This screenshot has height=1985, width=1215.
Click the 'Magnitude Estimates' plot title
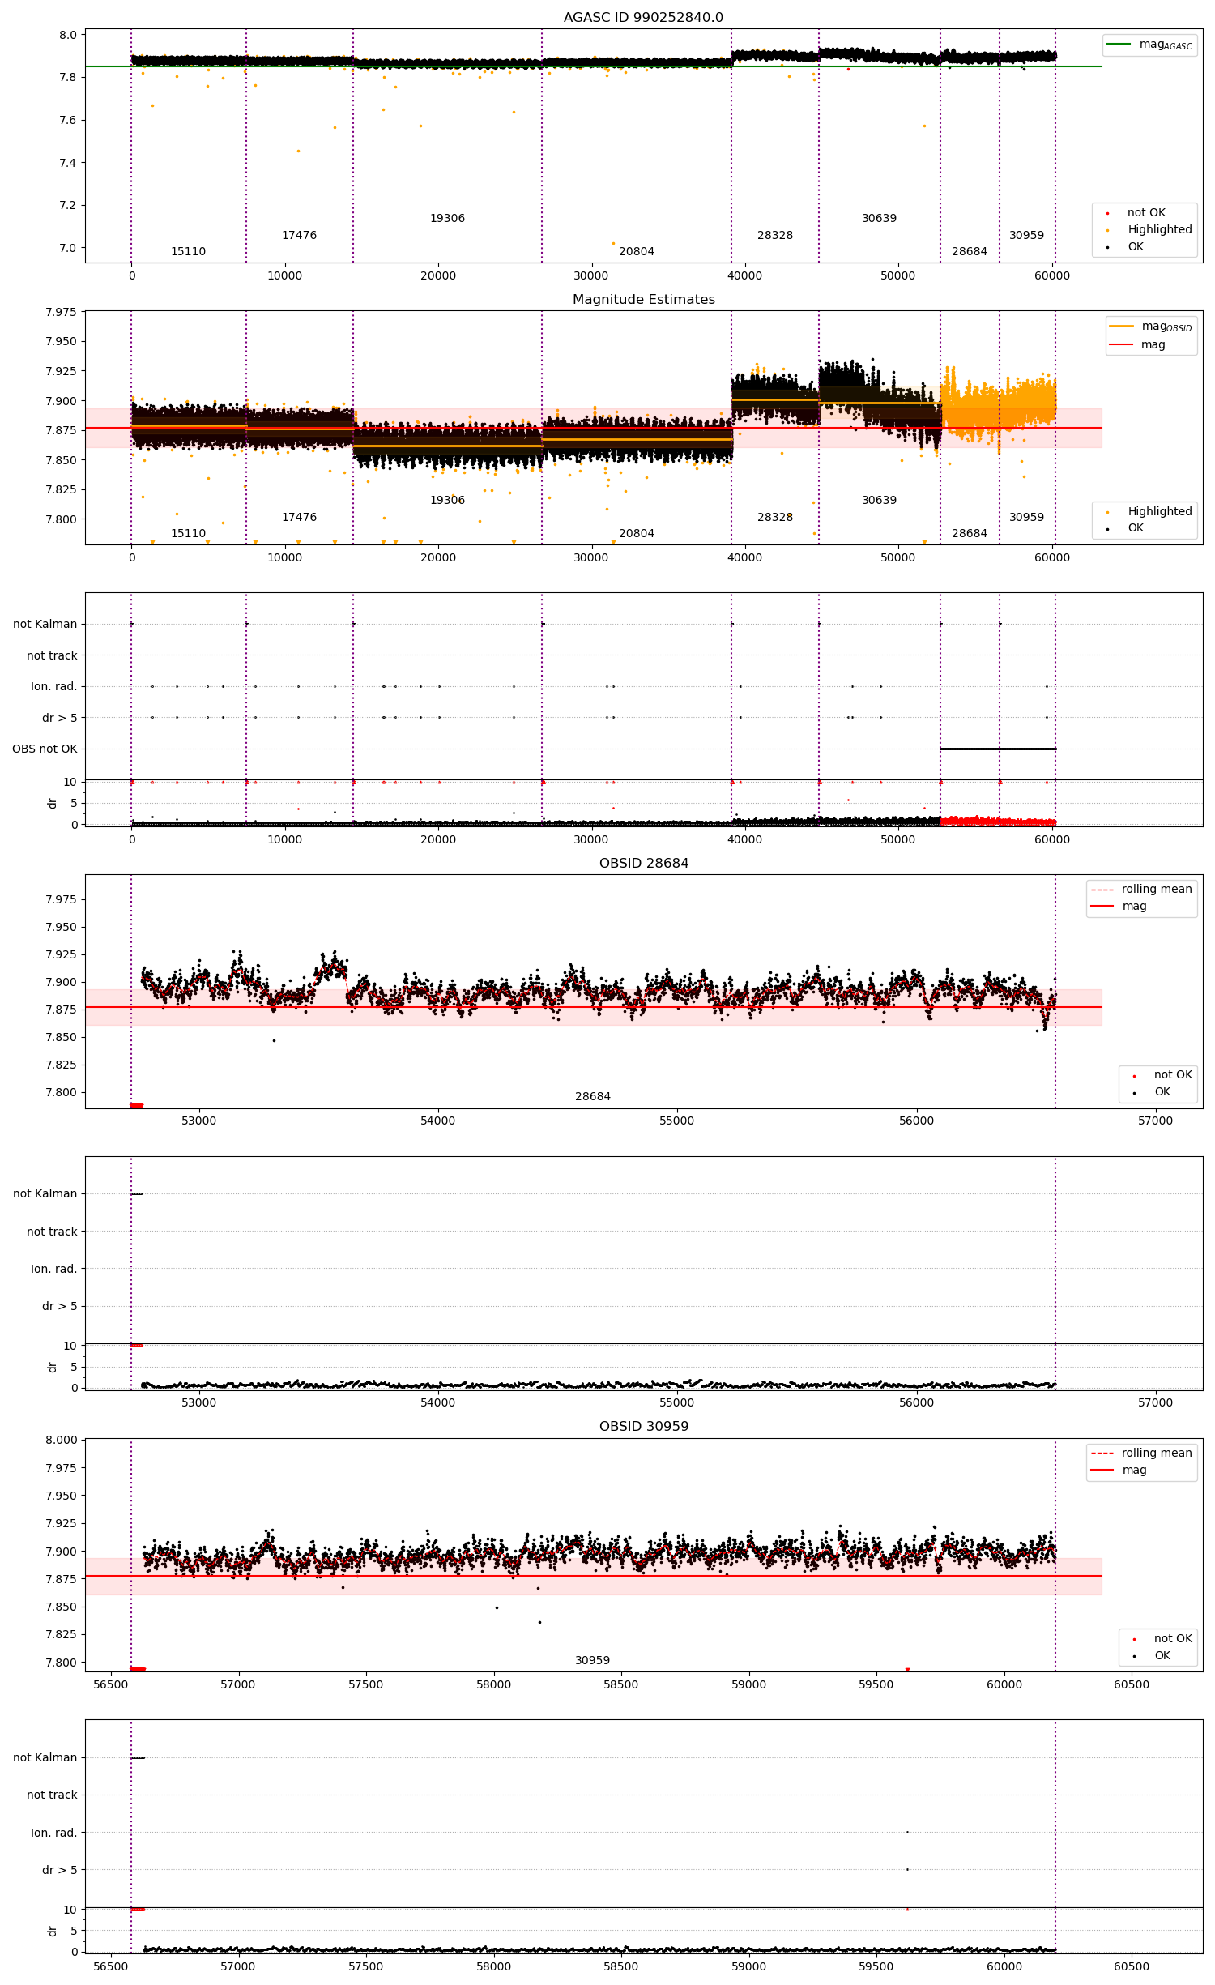point(643,299)
